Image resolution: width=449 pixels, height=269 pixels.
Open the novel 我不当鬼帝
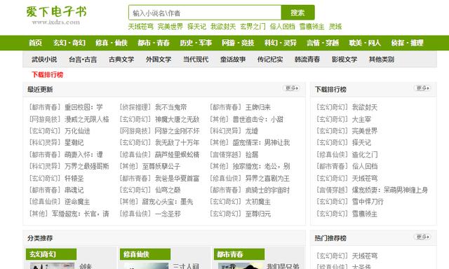[x=170, y=107]
